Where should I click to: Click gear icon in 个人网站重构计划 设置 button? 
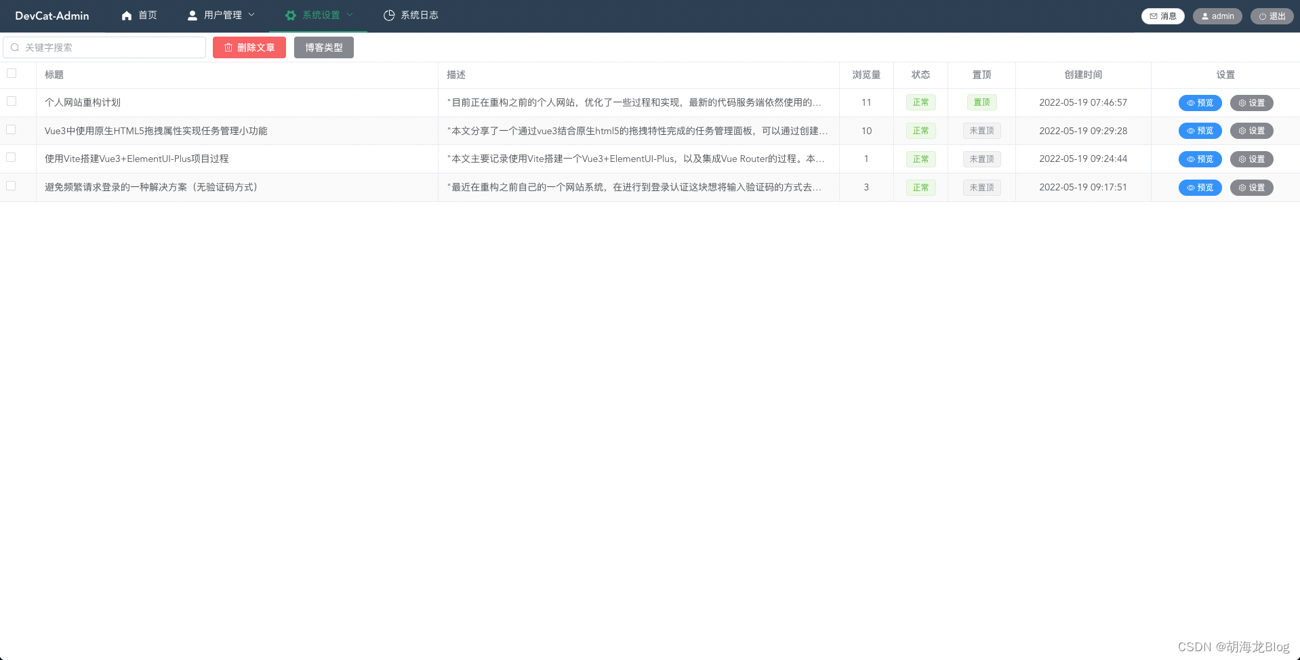[1242, 103]
